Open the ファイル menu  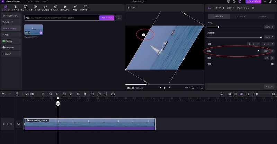pyautogui.click(x=29, y=1)
